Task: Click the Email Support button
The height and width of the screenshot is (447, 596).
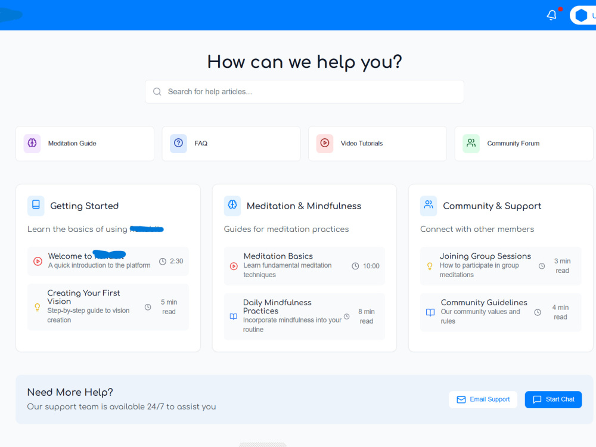Action: [483, 399]
